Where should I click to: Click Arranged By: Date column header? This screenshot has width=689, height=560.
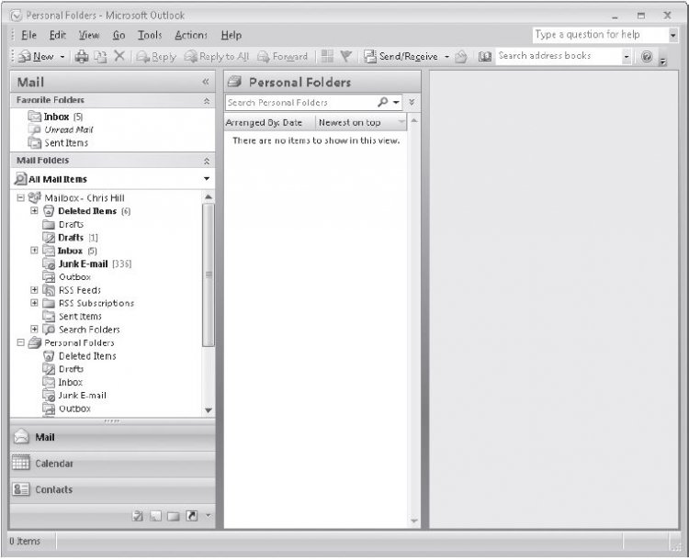[x=269, y=122]
